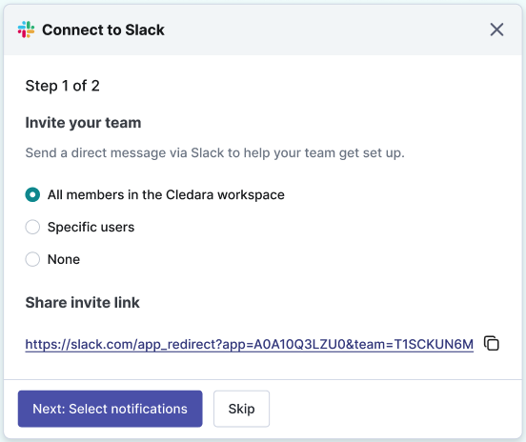The height and width of the screenshot is (442, 526).
Task: Open the slack.com app_redirect invite link
Action: pyautogui.click(x=250, y=345)
